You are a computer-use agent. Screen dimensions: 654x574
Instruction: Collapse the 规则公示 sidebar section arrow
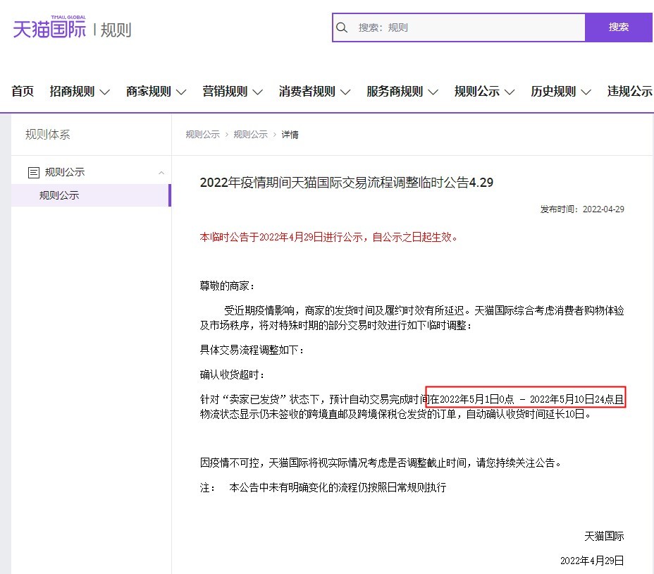(x=161, y=173)
